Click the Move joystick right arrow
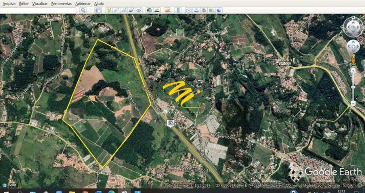 click(x=358, y=46)
